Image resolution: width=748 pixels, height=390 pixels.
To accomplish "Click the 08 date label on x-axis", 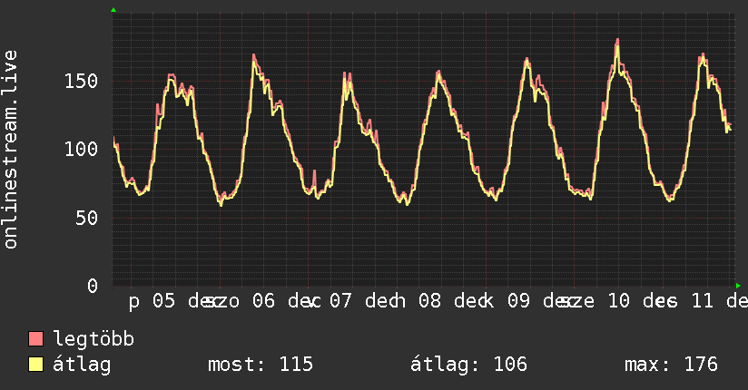I will point(429,301).
